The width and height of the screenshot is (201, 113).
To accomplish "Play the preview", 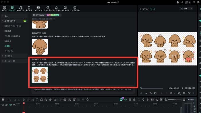I will pos(151,93).
